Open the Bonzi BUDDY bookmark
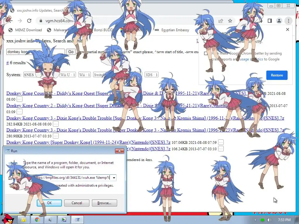This screenshot has height=224, width=299. (103, 30)
